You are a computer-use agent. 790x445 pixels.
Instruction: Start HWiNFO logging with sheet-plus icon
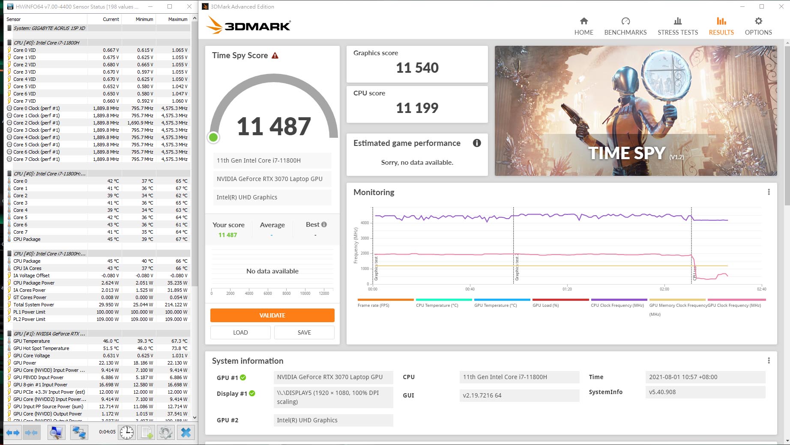click(147, 433)
